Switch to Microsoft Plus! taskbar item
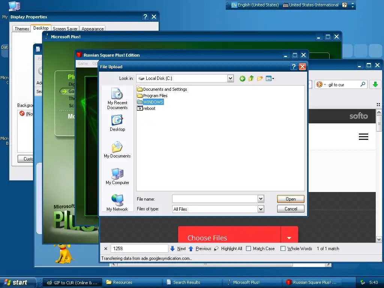 (x=252, y=282)
